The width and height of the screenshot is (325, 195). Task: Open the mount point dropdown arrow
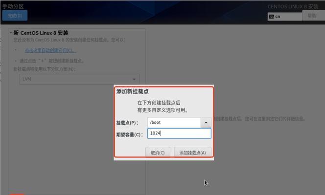(206, 122)
